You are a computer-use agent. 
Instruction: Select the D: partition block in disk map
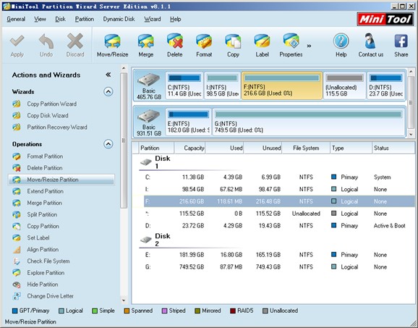tap(386, 85)
